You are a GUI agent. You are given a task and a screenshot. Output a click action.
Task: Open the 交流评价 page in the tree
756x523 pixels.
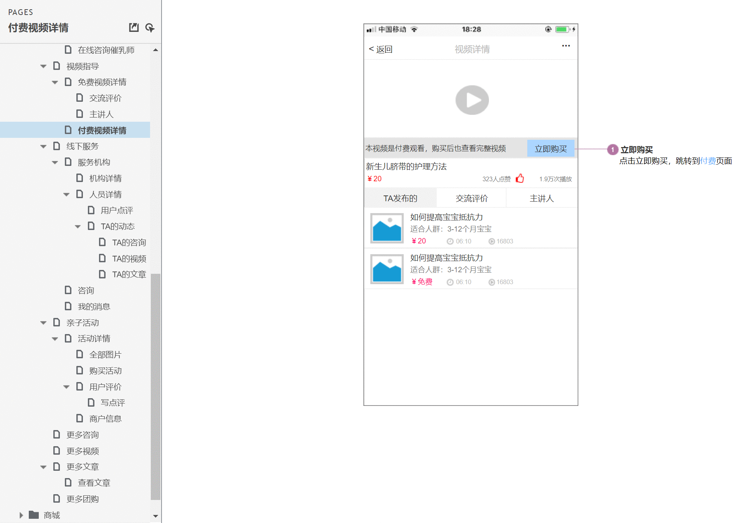(105, 98)
